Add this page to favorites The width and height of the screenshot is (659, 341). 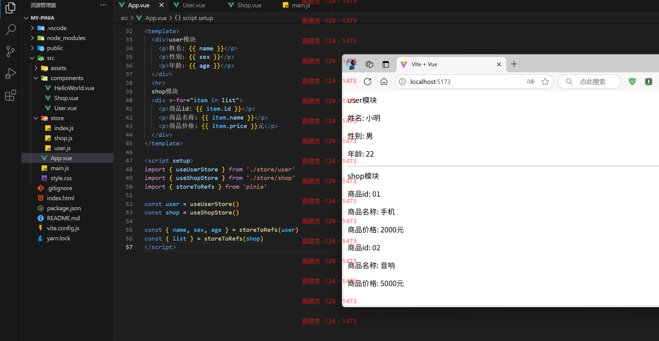click(x=545, y=82)
